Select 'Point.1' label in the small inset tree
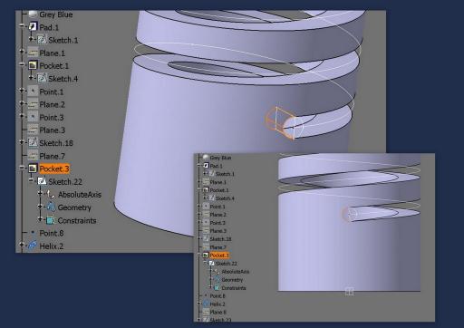This screenshot has width=464, height=328. coord(217,207)
